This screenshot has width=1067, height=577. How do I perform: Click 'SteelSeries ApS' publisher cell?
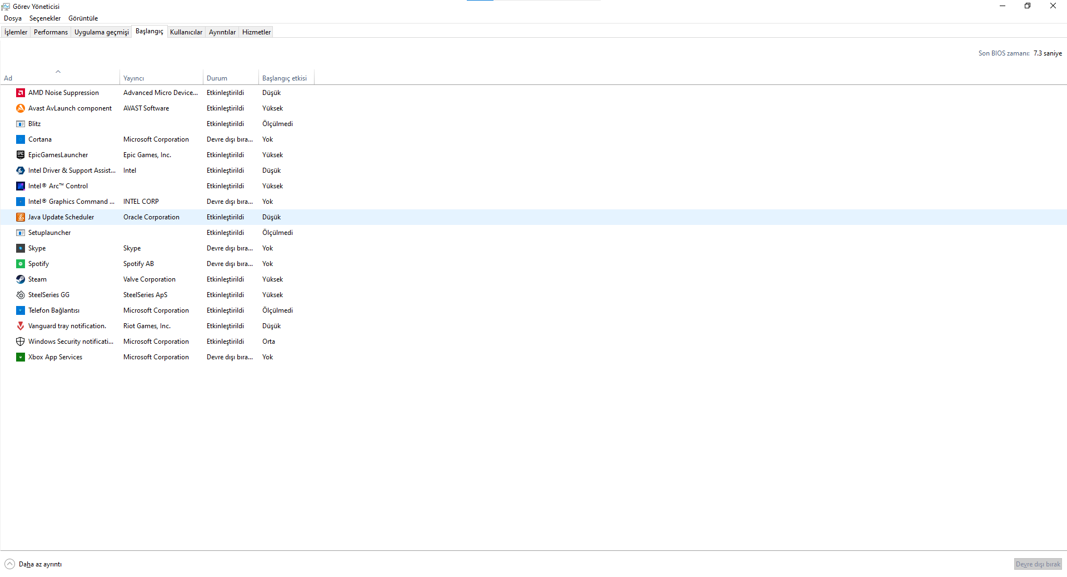pyautogui.click(x=145, y=295)
